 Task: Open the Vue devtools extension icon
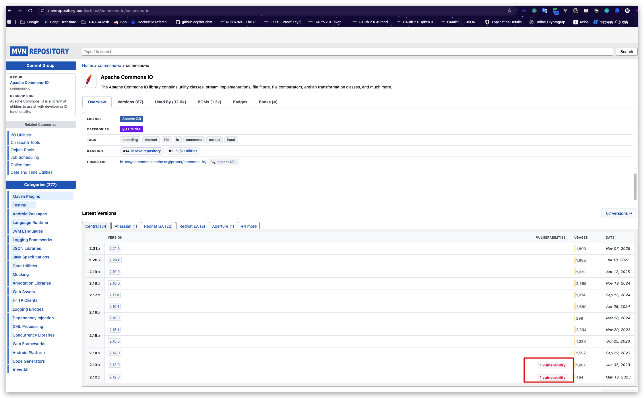click(565, 11)
